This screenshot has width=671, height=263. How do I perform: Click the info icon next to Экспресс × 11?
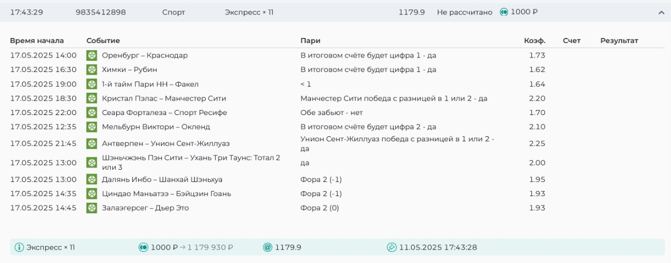(19, 247)
